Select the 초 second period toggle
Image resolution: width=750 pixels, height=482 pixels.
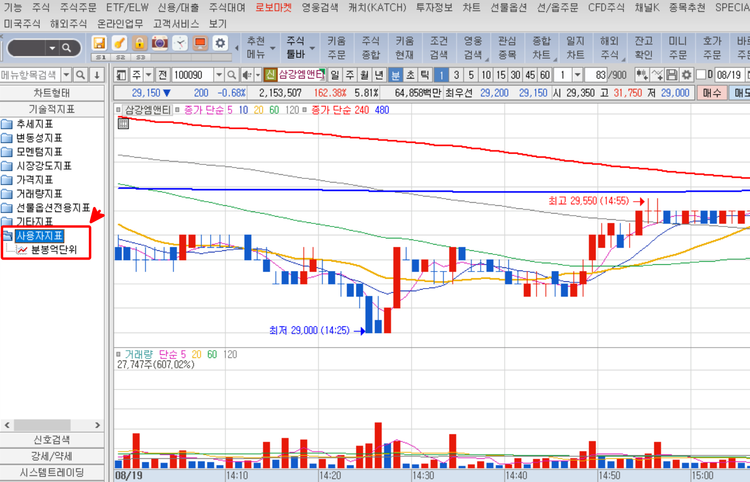click(410, 75)
